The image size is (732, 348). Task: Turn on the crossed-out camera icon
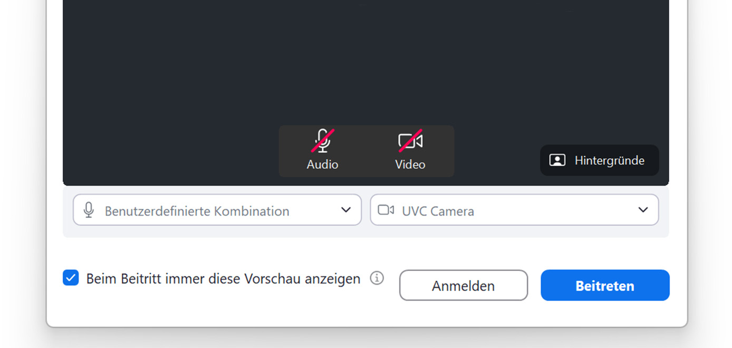(x=410, y=141)
